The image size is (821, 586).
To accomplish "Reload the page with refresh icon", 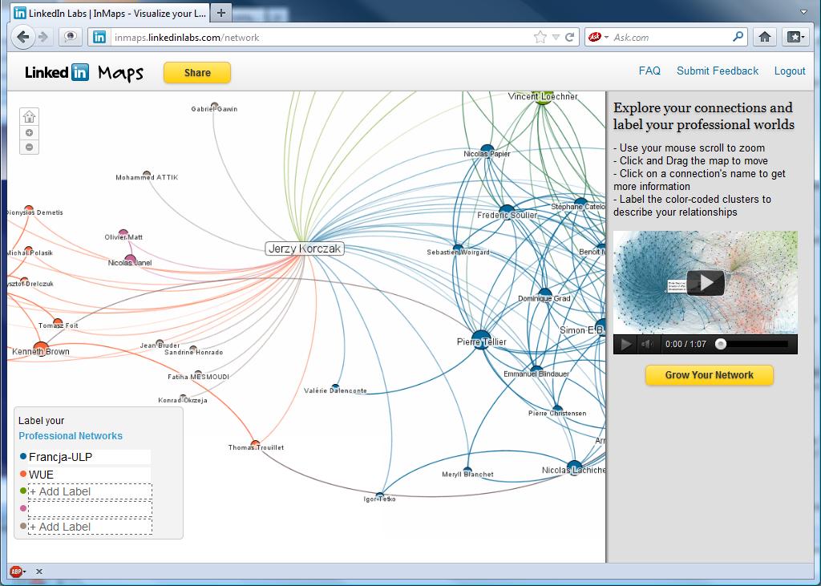I will (x=570, y=37).
